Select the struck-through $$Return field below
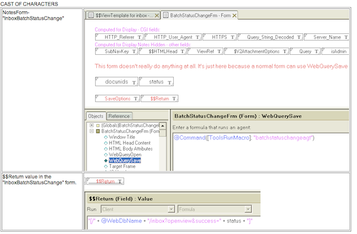The height and width of the screenshot is (234, 357). click(105, 181)
